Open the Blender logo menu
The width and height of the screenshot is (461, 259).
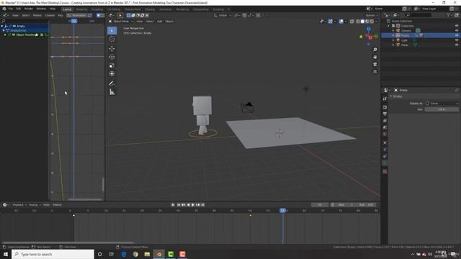click(4, 9)
